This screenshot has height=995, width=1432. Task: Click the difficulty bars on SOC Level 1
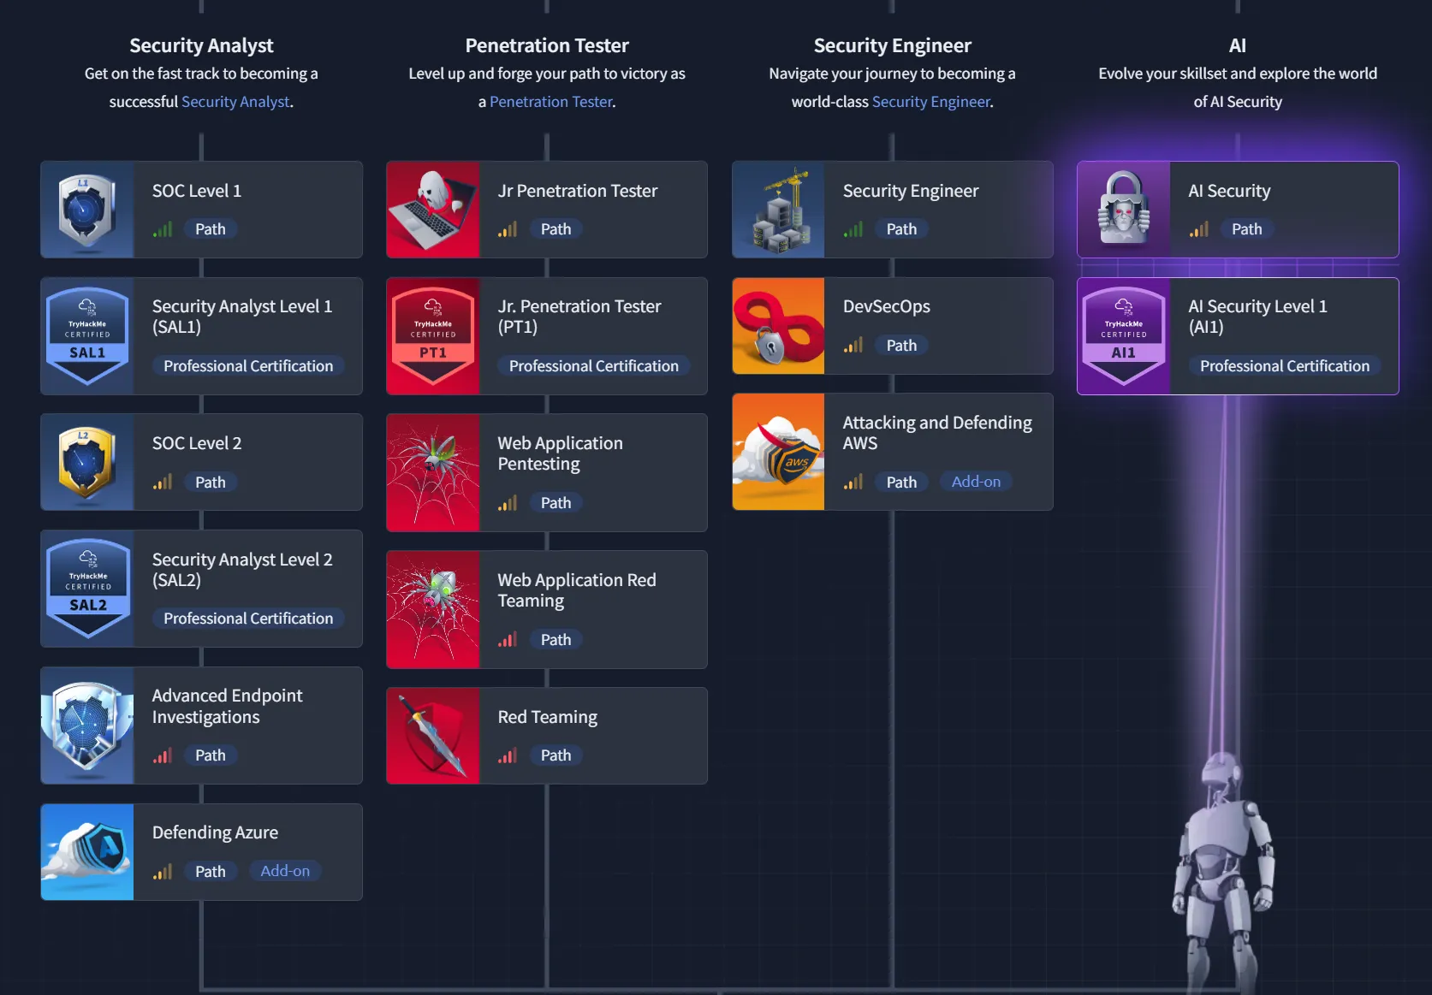163,229
